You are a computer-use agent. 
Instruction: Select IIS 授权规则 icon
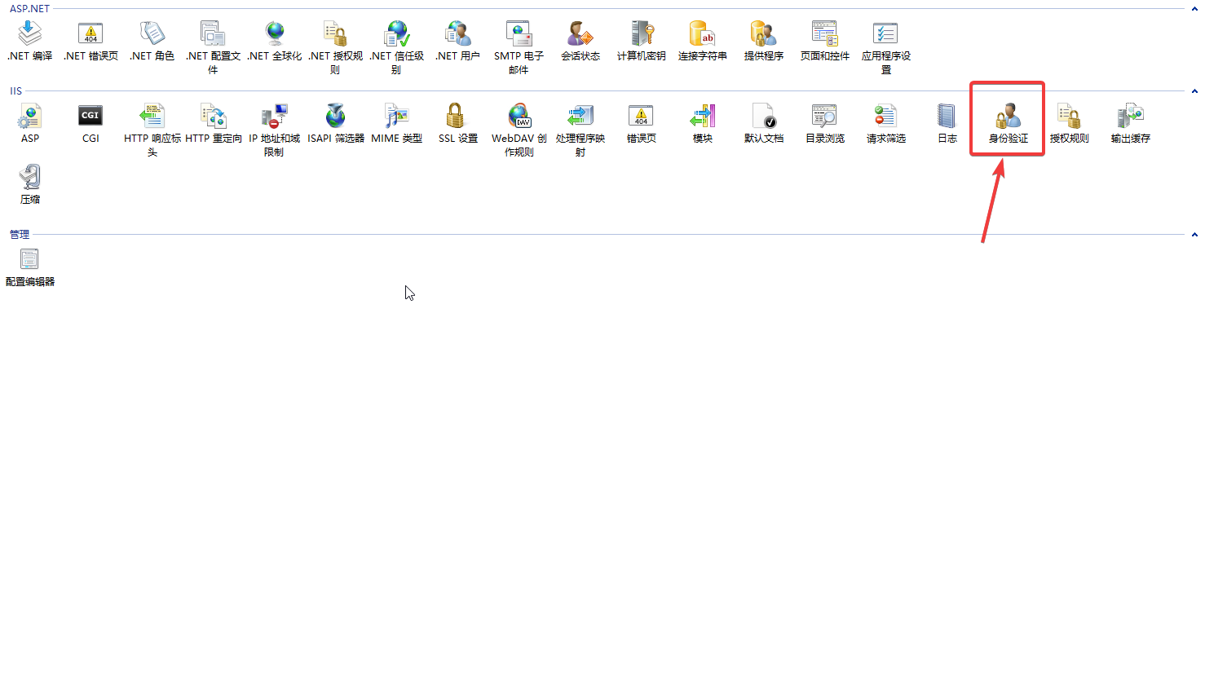tap(1069, 116)
